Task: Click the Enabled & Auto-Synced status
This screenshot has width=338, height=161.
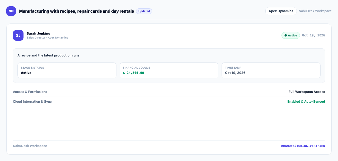Action: tap(306, 102)
